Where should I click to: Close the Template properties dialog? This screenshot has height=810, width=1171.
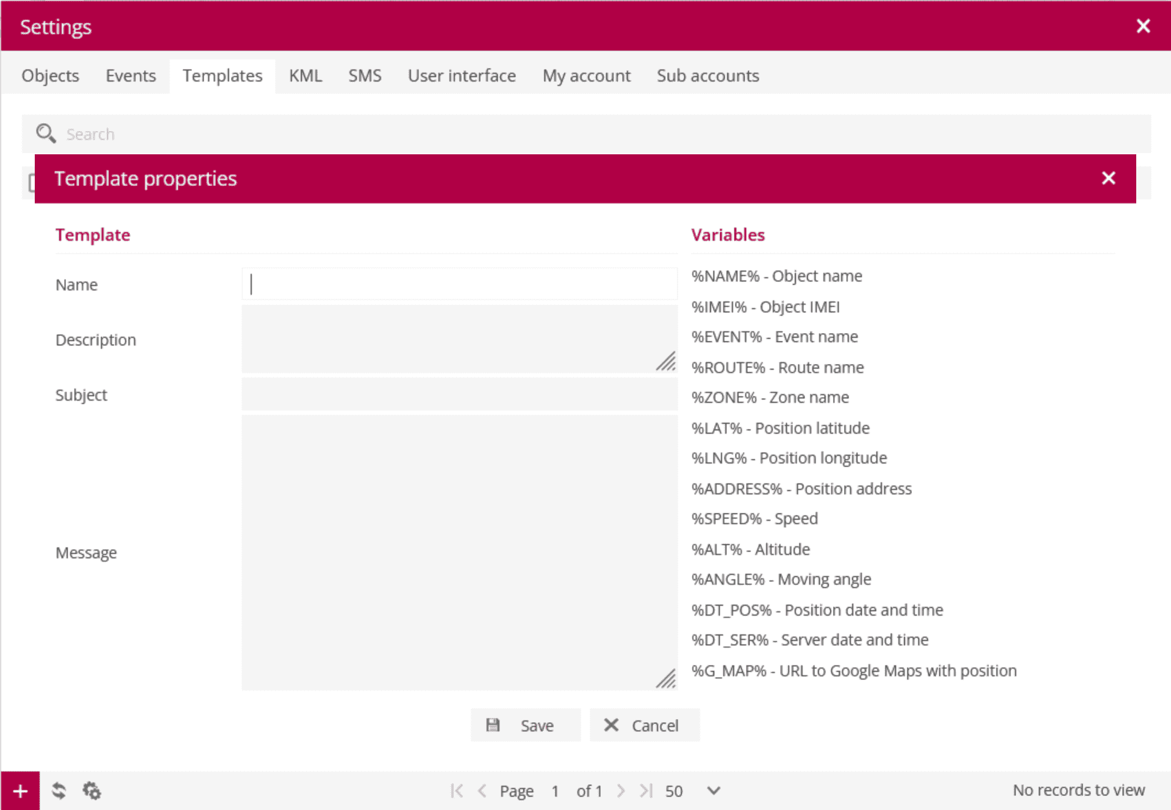point(1108,178)
